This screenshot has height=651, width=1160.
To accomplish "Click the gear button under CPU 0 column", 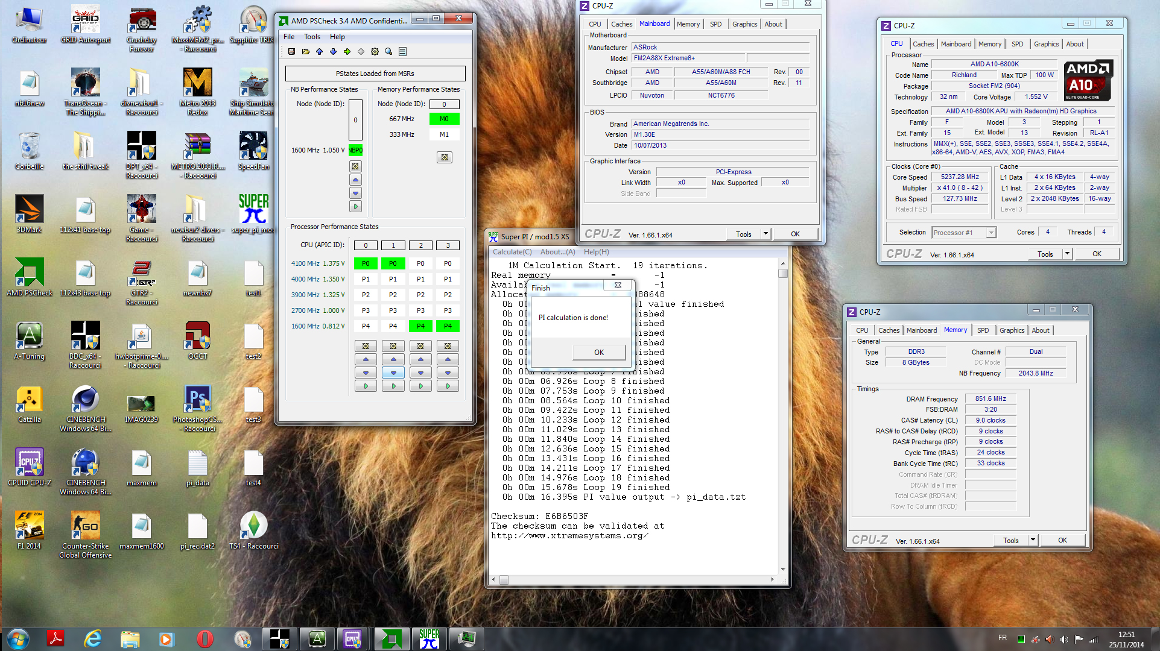I will pyautogui.click(x=366, y=346).
